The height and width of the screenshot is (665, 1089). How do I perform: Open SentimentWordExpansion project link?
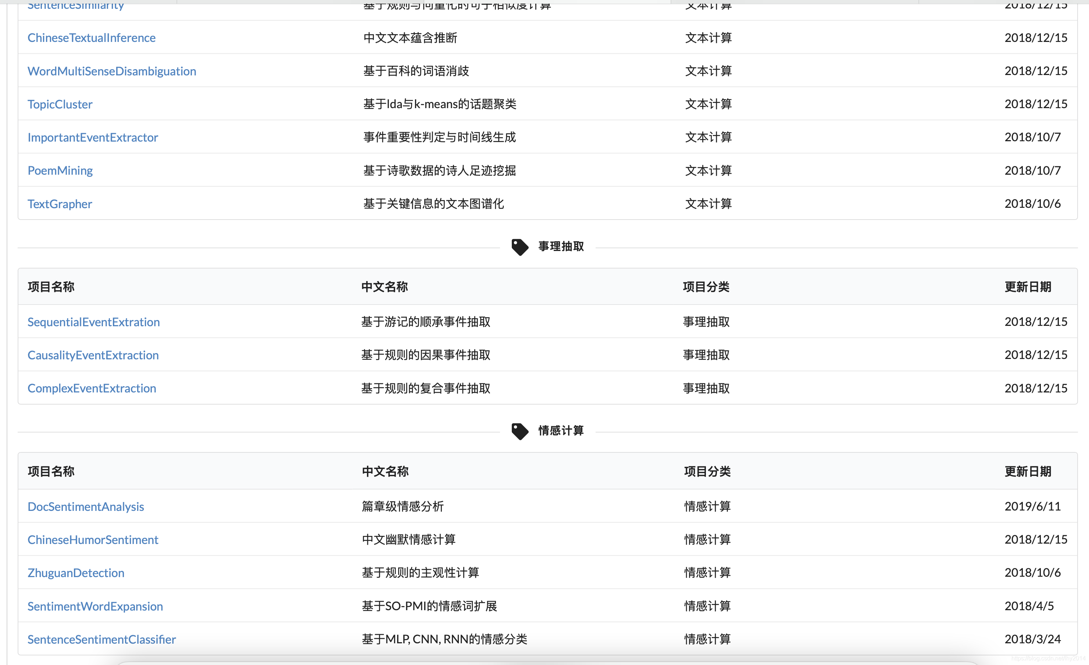point(95,606)
